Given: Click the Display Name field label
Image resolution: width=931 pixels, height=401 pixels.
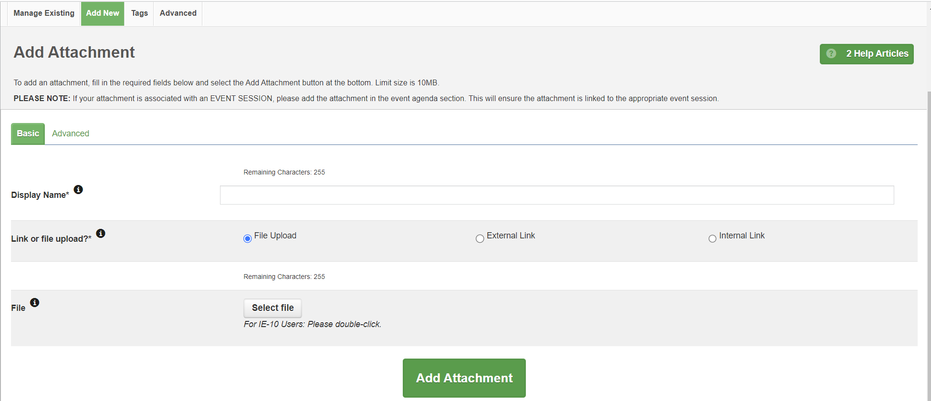Looking at the screenshot, I should [40, 195].
